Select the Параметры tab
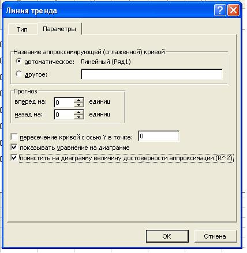 tap(59, 29)
